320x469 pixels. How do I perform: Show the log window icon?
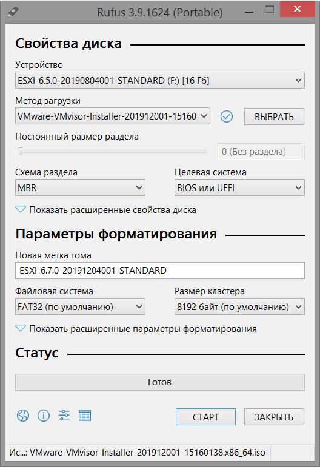[x=85, y=416]
